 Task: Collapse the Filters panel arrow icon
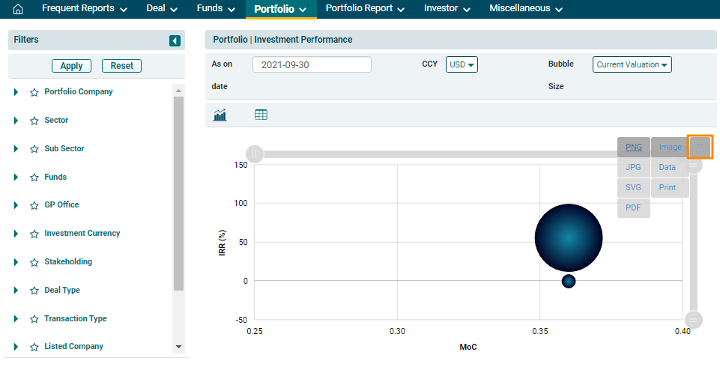coord(175,40)
